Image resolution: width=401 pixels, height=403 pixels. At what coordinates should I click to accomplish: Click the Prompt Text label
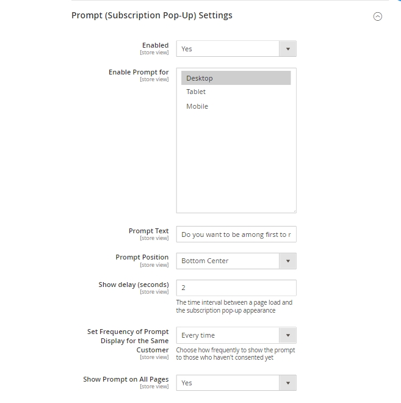click(x=148, y=231)
